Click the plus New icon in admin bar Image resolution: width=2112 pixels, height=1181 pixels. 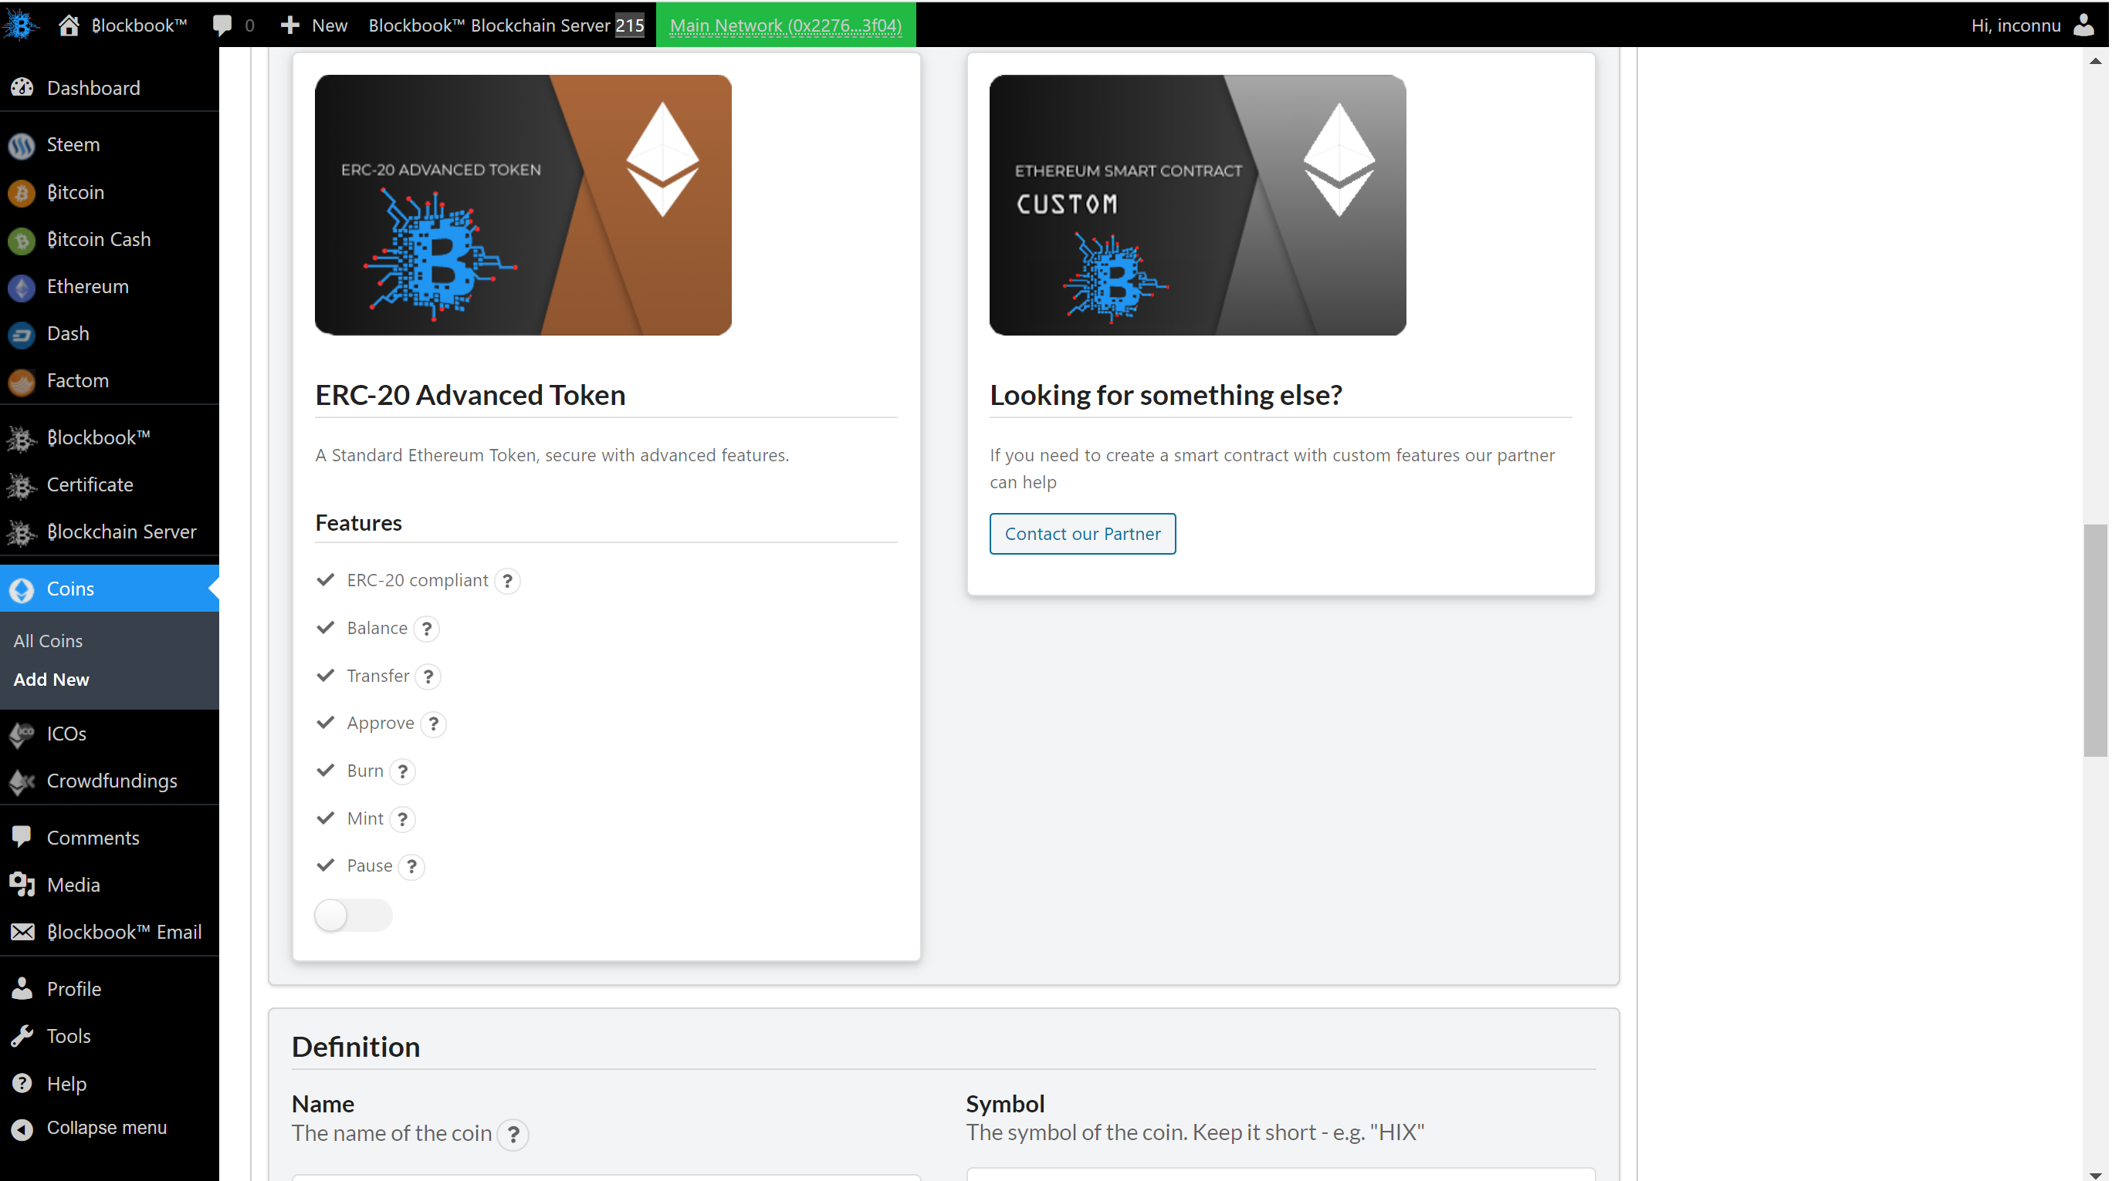[289, 25]
